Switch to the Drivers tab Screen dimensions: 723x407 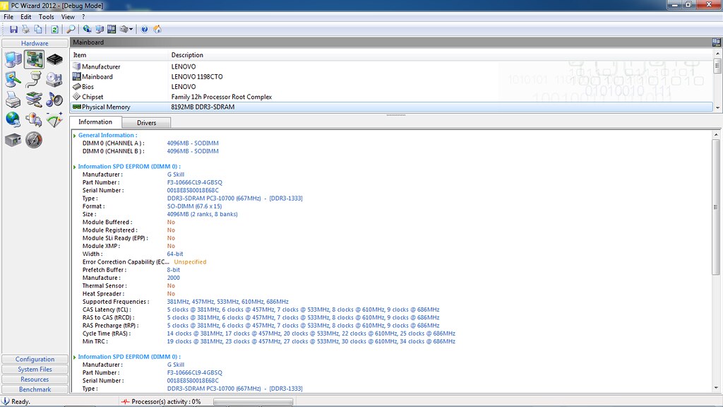pos(147,123)
